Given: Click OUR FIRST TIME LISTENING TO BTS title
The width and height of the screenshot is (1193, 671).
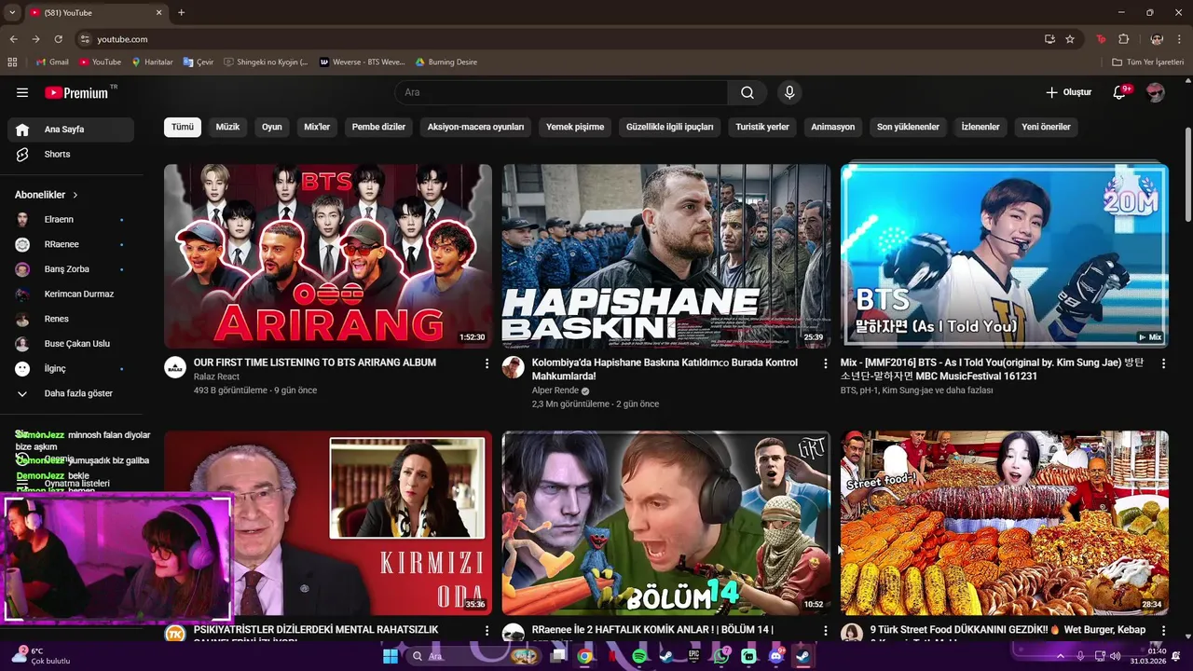Looking at the screenshot, I should point(315,363).
